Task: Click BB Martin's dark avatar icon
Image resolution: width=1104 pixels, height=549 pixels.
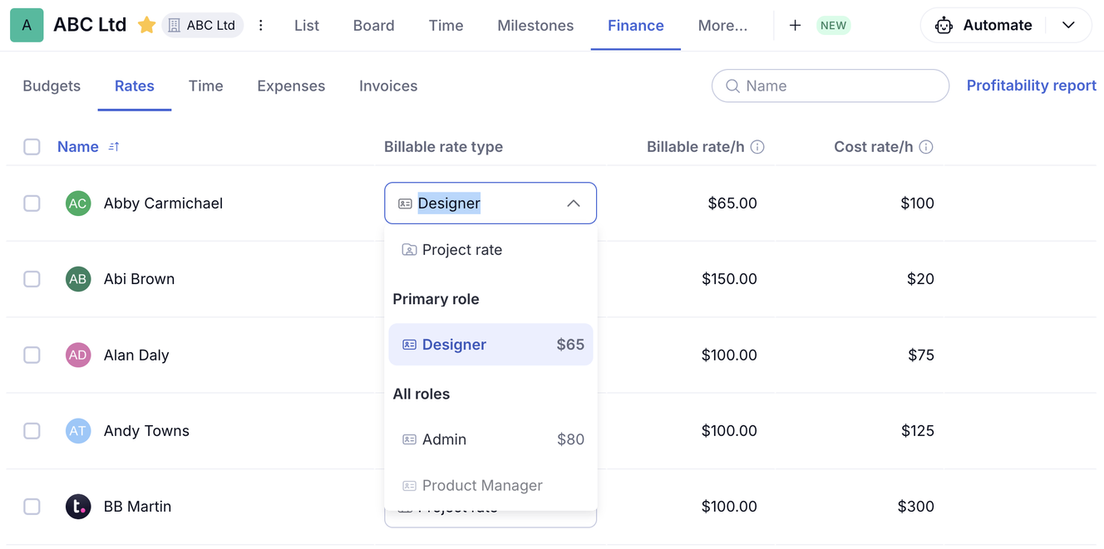Action: [78, 507]
